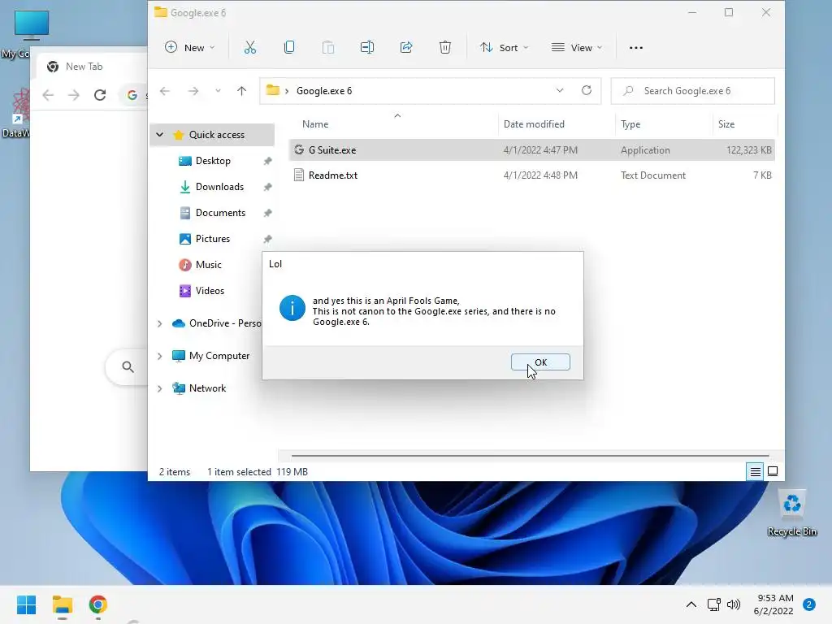Reload the Chrome page

100,95
